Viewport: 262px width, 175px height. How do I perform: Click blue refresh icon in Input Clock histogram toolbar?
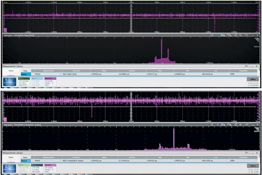coord(218,35)
